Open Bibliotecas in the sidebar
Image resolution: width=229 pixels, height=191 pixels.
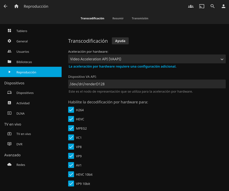point(31,62)
